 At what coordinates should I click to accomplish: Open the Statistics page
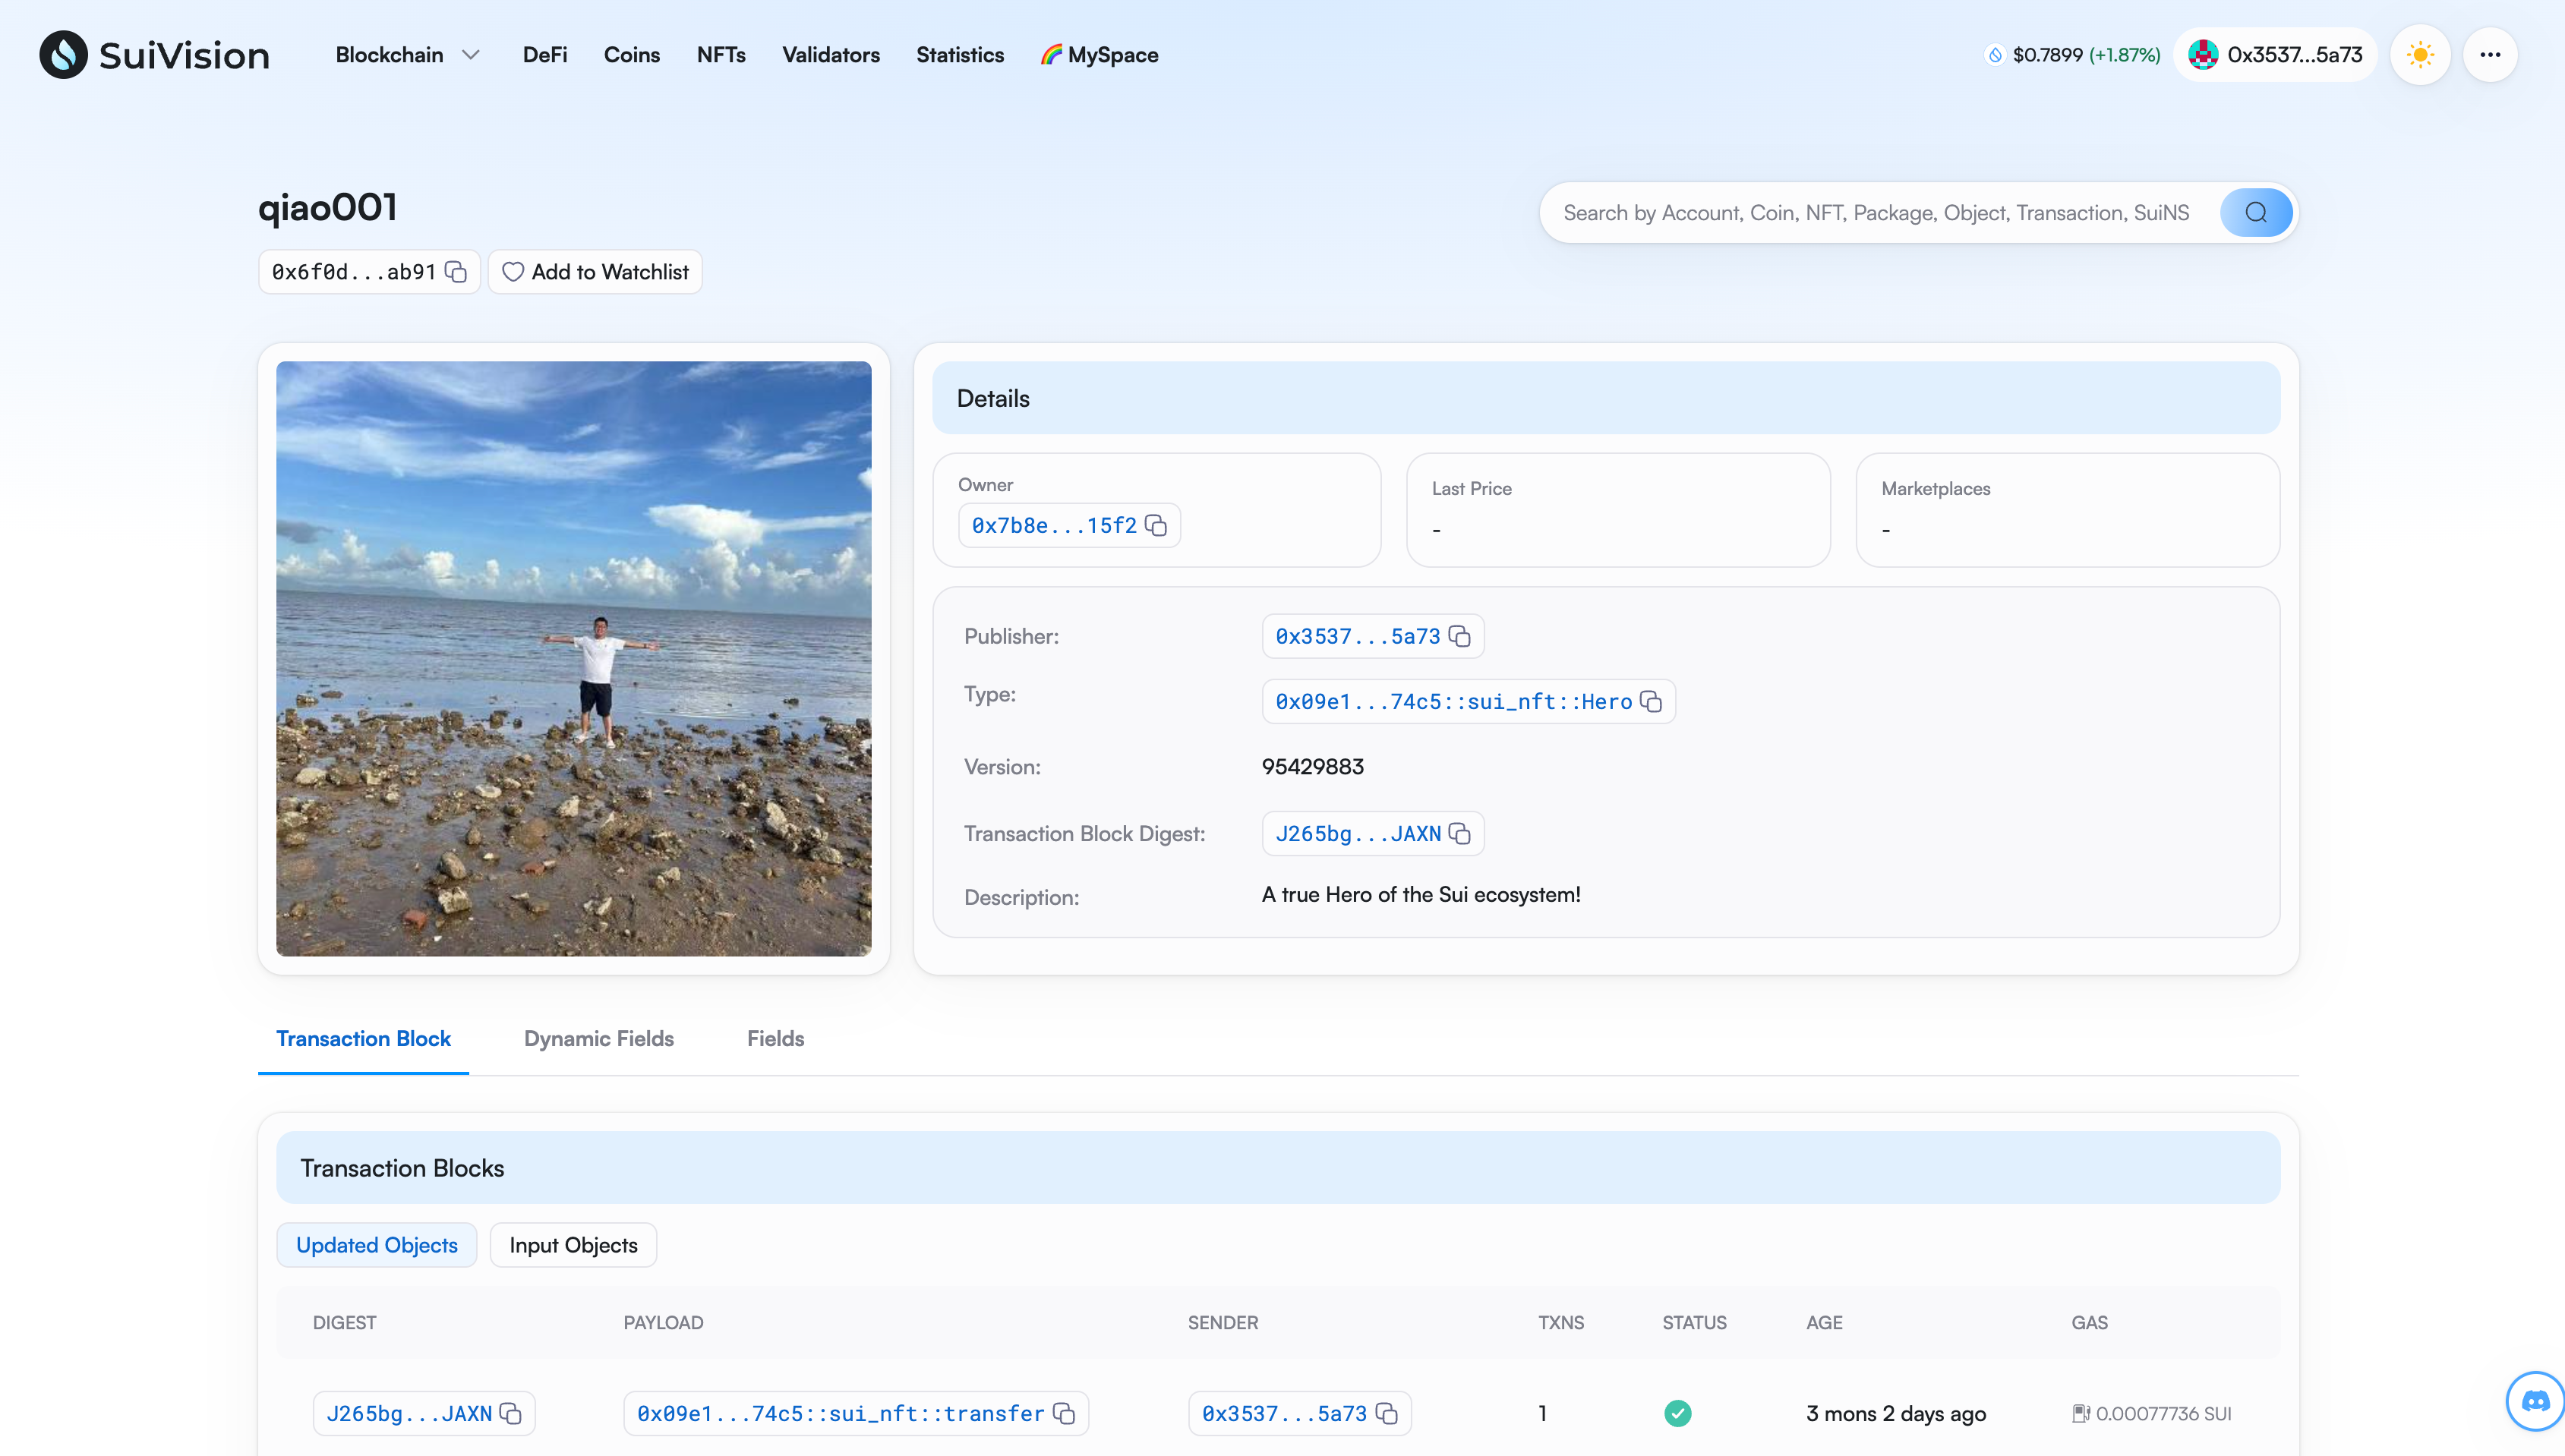[x=960, y=55]
